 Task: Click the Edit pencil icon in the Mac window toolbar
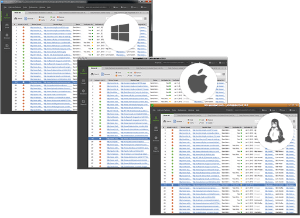tap(128, 76)
